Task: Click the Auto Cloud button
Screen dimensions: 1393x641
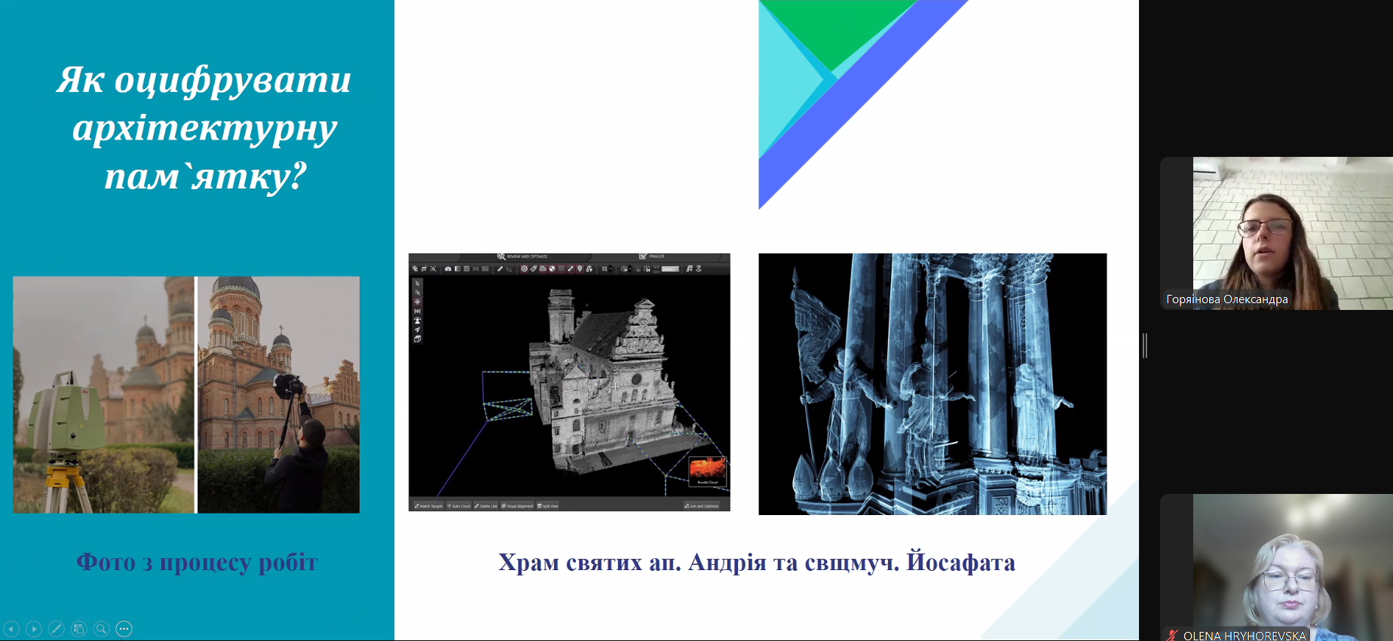Action: point(459,506)
